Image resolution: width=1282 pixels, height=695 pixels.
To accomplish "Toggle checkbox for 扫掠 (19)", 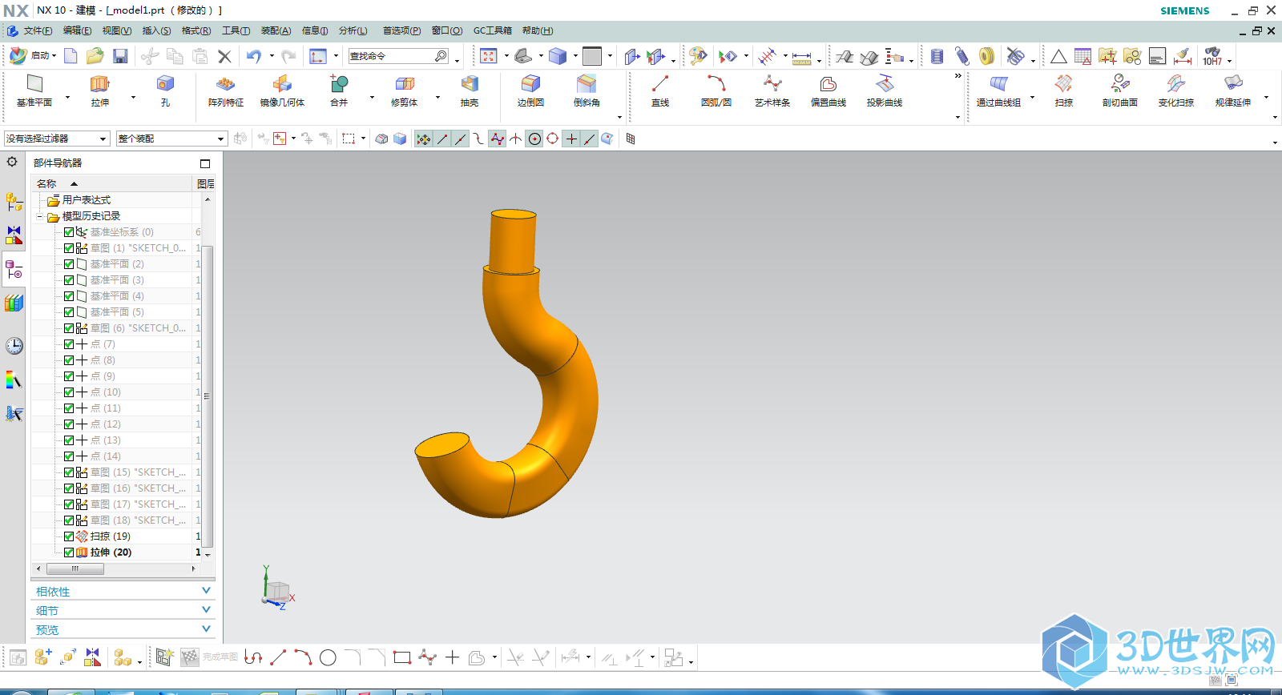I will pyautogui.click(x=69, y=536).
